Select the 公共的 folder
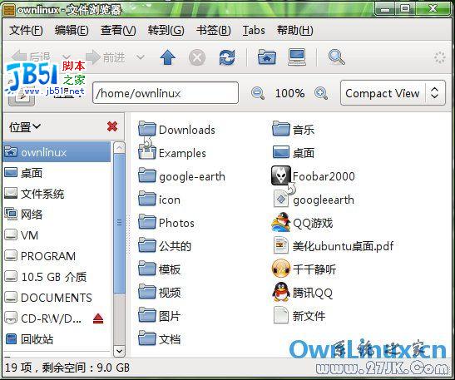This screenshot has width=455, height=380. coord(165,246)
